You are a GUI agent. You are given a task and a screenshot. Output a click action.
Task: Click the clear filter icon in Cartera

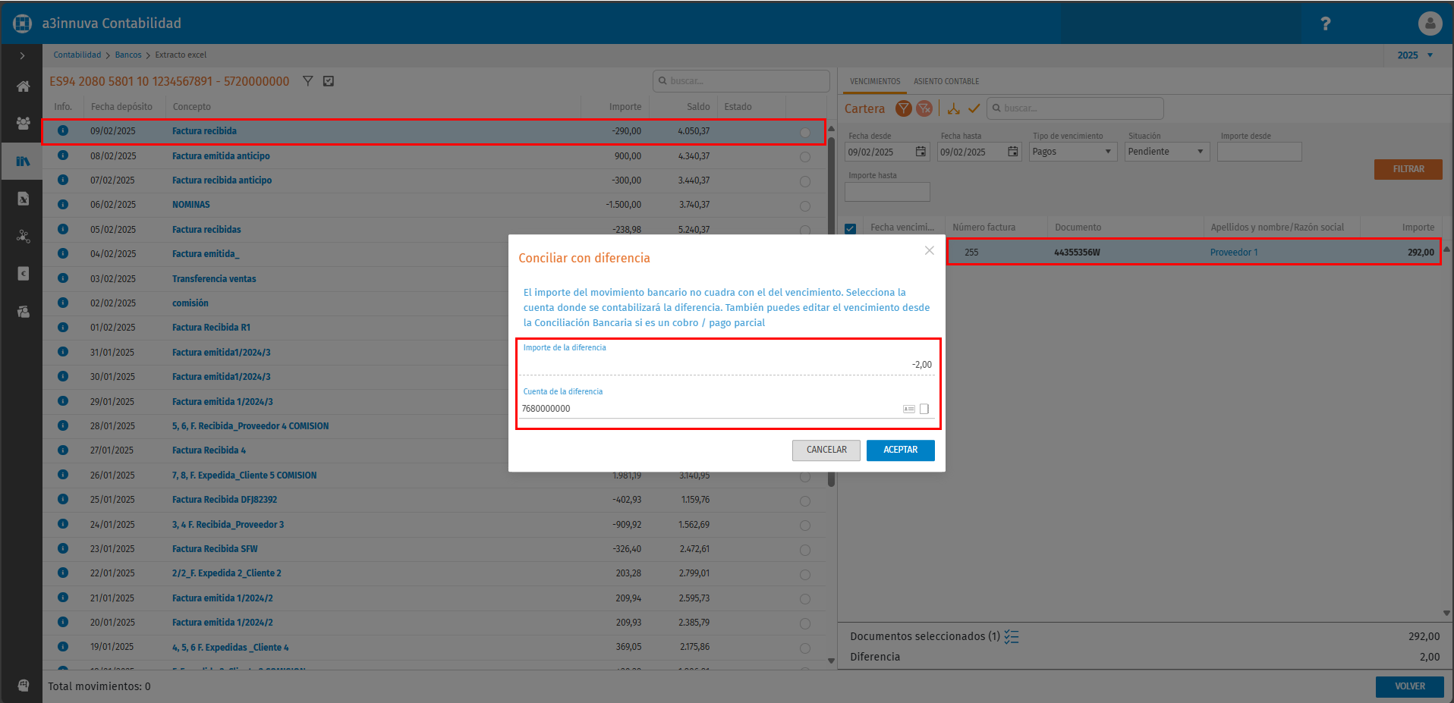pos(924,108)
